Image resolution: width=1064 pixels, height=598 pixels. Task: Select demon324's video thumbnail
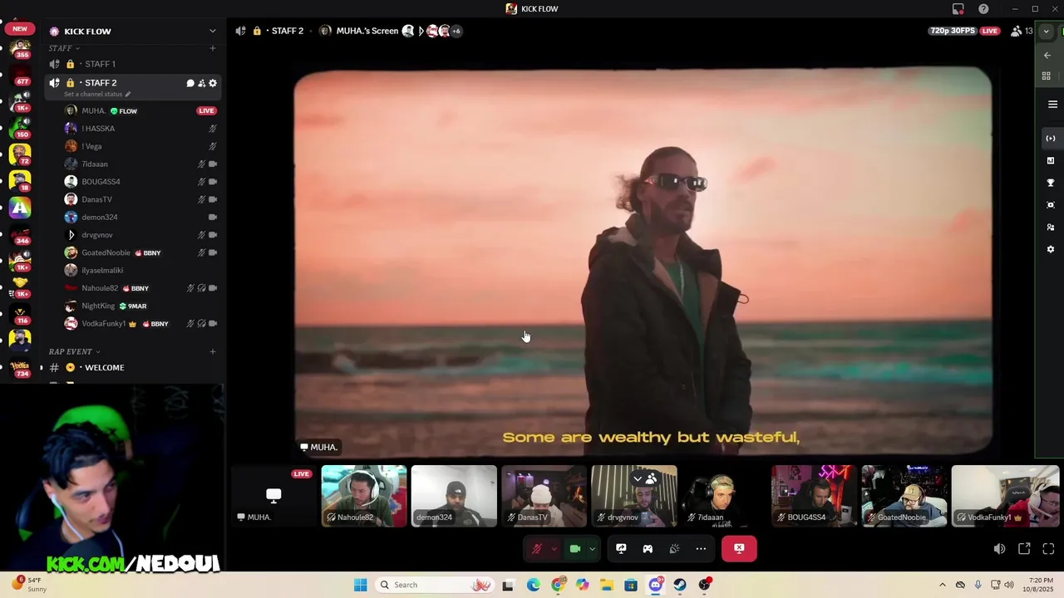(x=454, y=496)
